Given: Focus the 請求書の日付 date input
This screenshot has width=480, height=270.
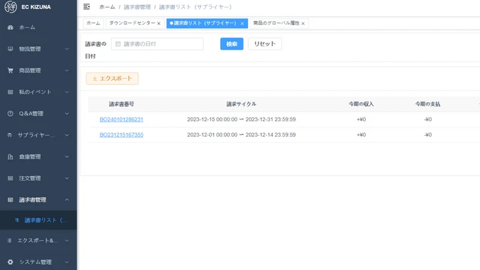Looking at the screenshot, I should coord(157,44).
